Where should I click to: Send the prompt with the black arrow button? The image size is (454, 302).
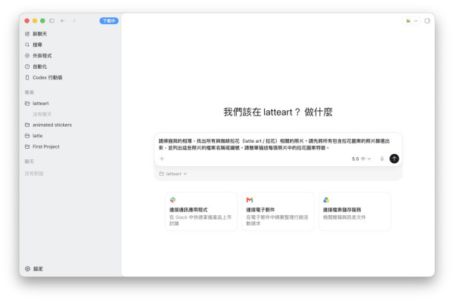pos(394,159)
